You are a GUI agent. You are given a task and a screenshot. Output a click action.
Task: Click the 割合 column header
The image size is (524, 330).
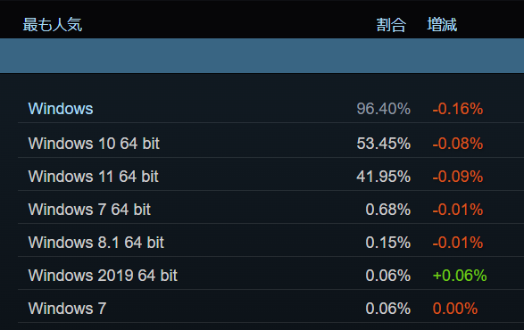tap(391, 25)
